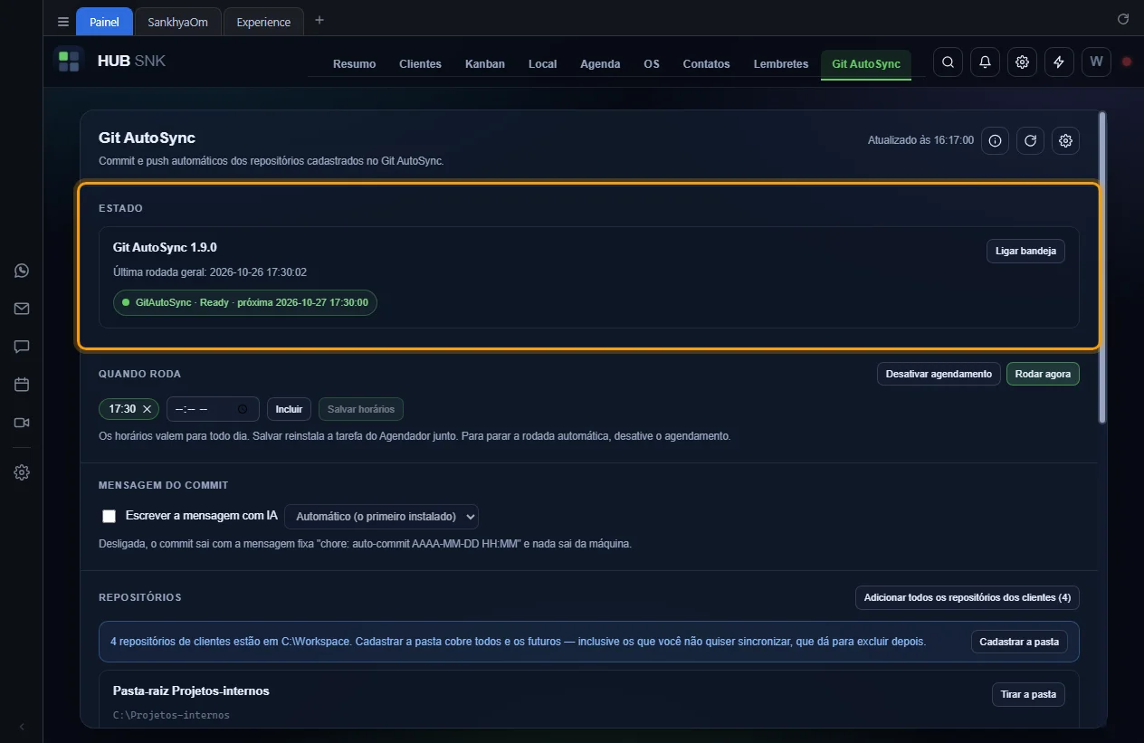
Task: Open the settings gear in the left sidebar
Action: point(22,472)
